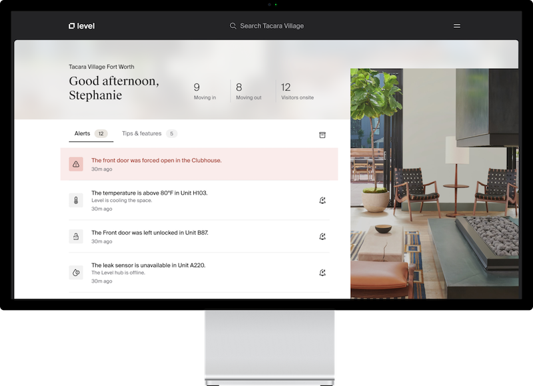Image resolution: width=533 pixels, height=386 pixels.
Task: Open the forced open Clubhouse alert
Action: click(199, 164)
